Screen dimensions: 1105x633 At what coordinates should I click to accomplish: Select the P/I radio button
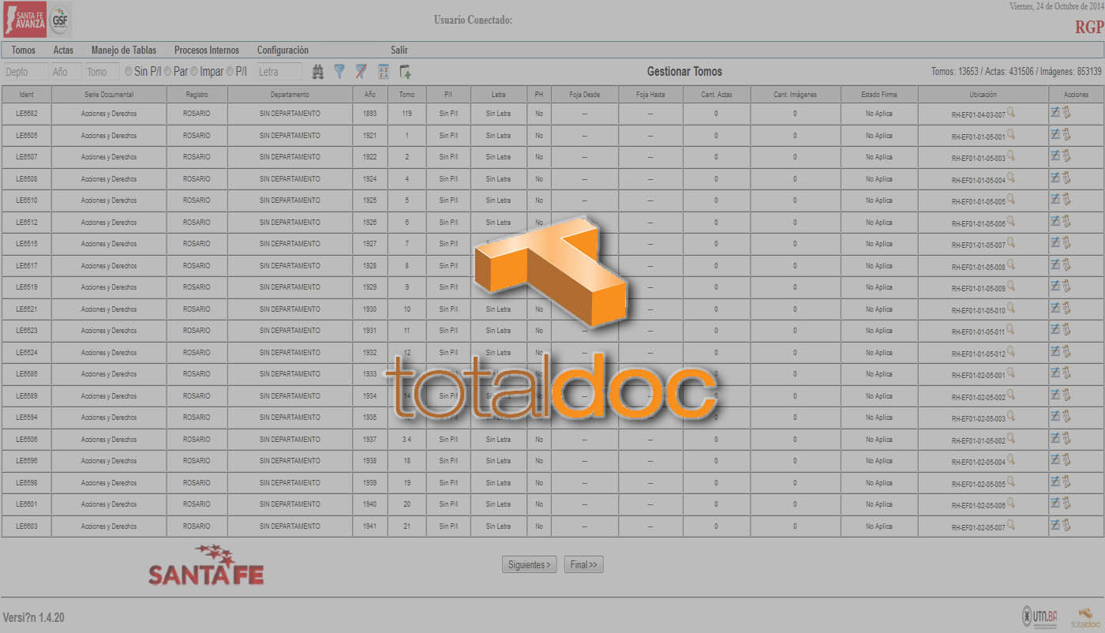click(230, 71)
